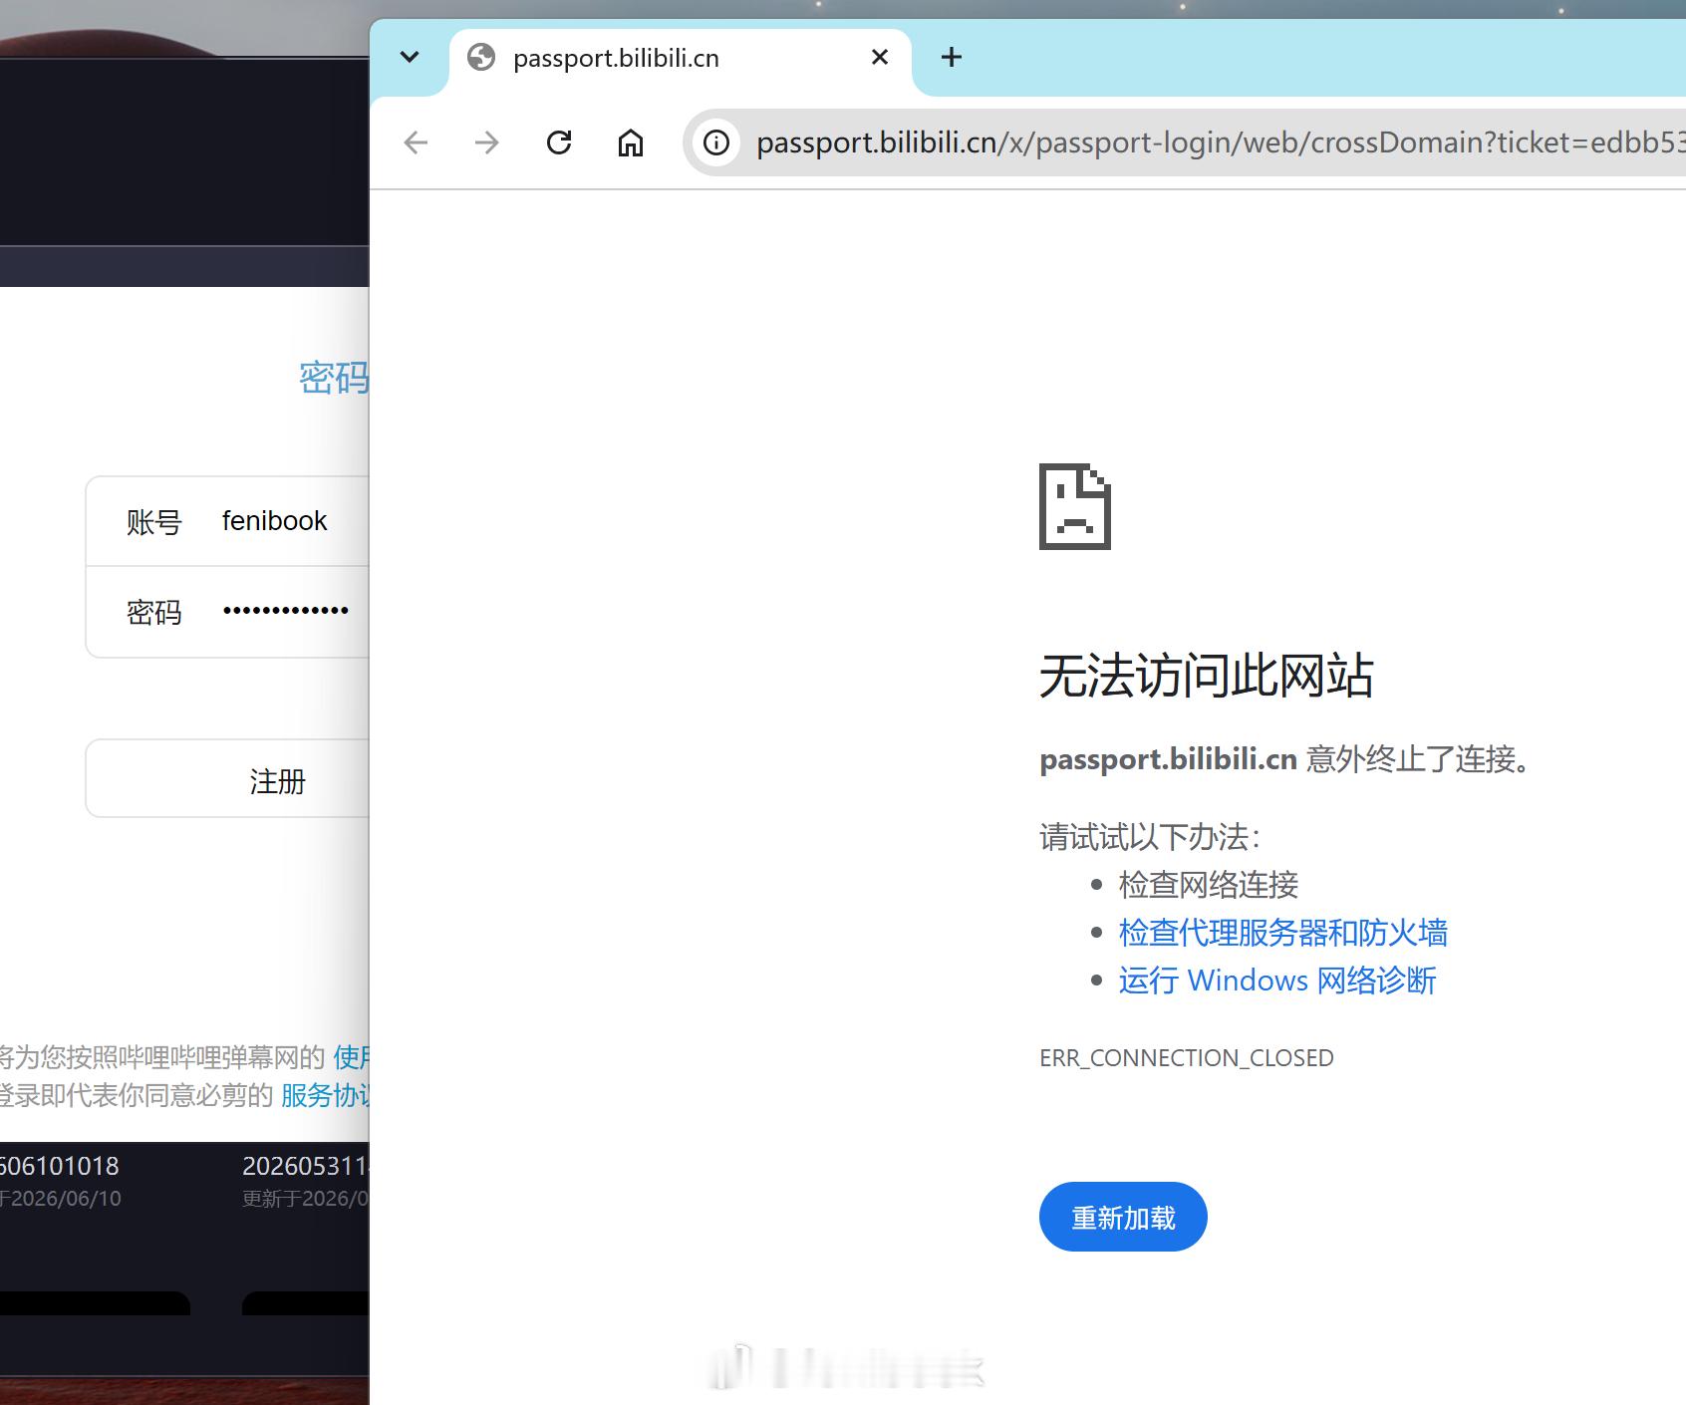Close the passport.bilibili.cn tab

point(880,57)
